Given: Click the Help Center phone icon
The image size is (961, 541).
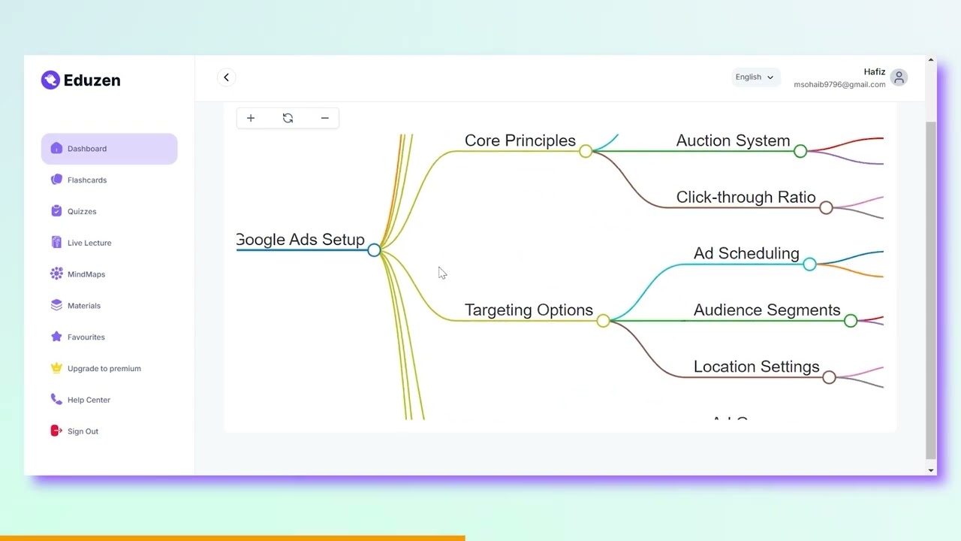Looking at the screenshot, I should click(x=56, y=399).
